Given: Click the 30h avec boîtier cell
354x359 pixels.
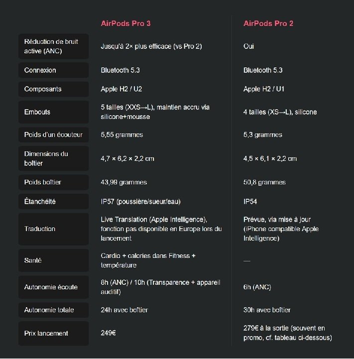Looking at the screenshot, I should point(267,310).
